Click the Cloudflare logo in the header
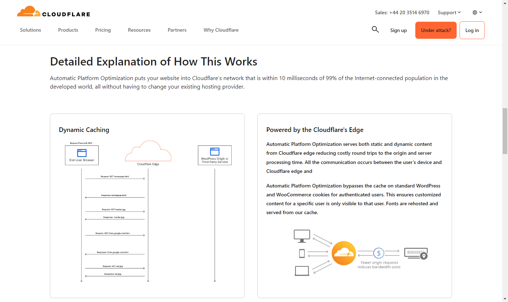Screen dimensions: 508x302 tap(53, 12)
